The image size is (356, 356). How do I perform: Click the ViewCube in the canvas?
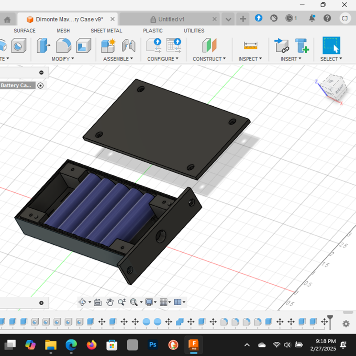click(x=333, y=88)
